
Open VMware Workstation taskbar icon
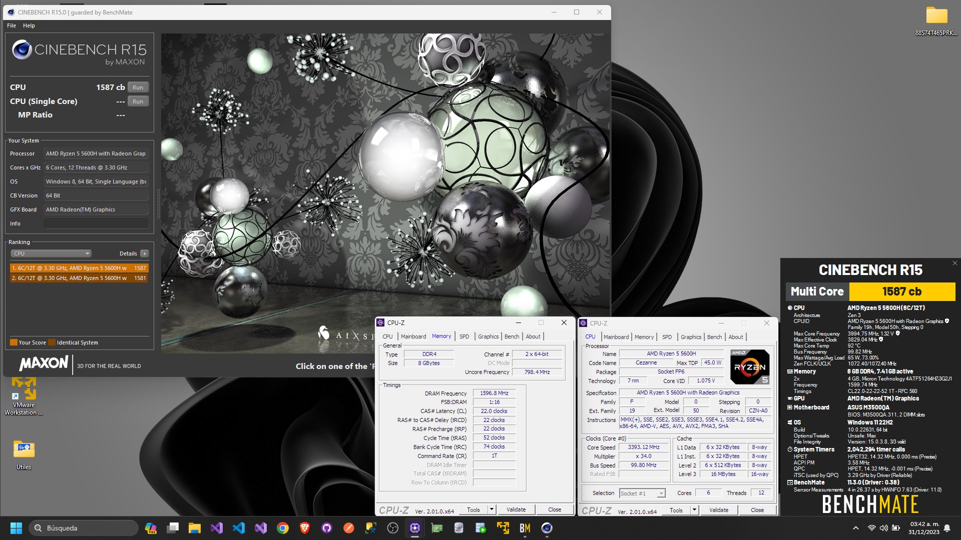coord(503,528)
